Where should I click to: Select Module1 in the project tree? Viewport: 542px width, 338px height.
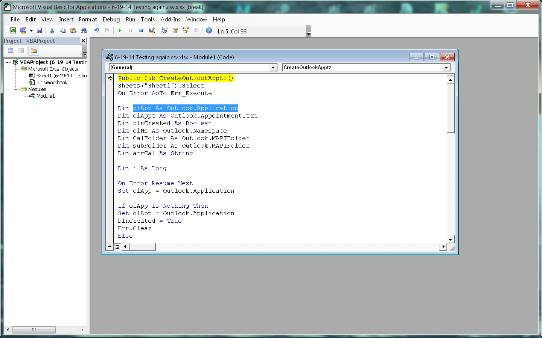pyautogui.click(x=46, y=96)
